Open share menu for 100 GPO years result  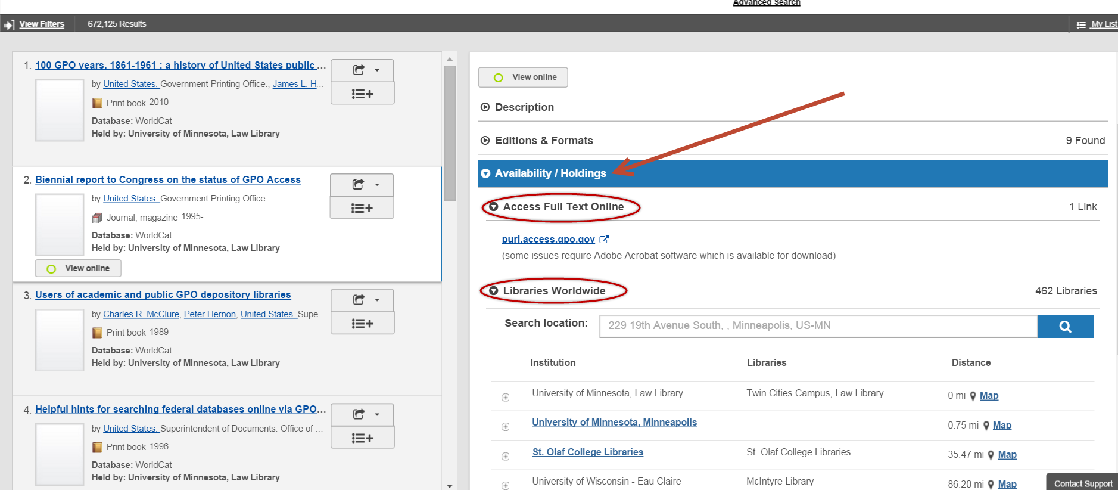(x=362, y=70)
